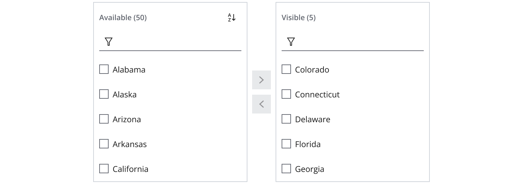Click the Georgia item label
The width and height of the screenshot is (523, 184).
tap(309, 169)
